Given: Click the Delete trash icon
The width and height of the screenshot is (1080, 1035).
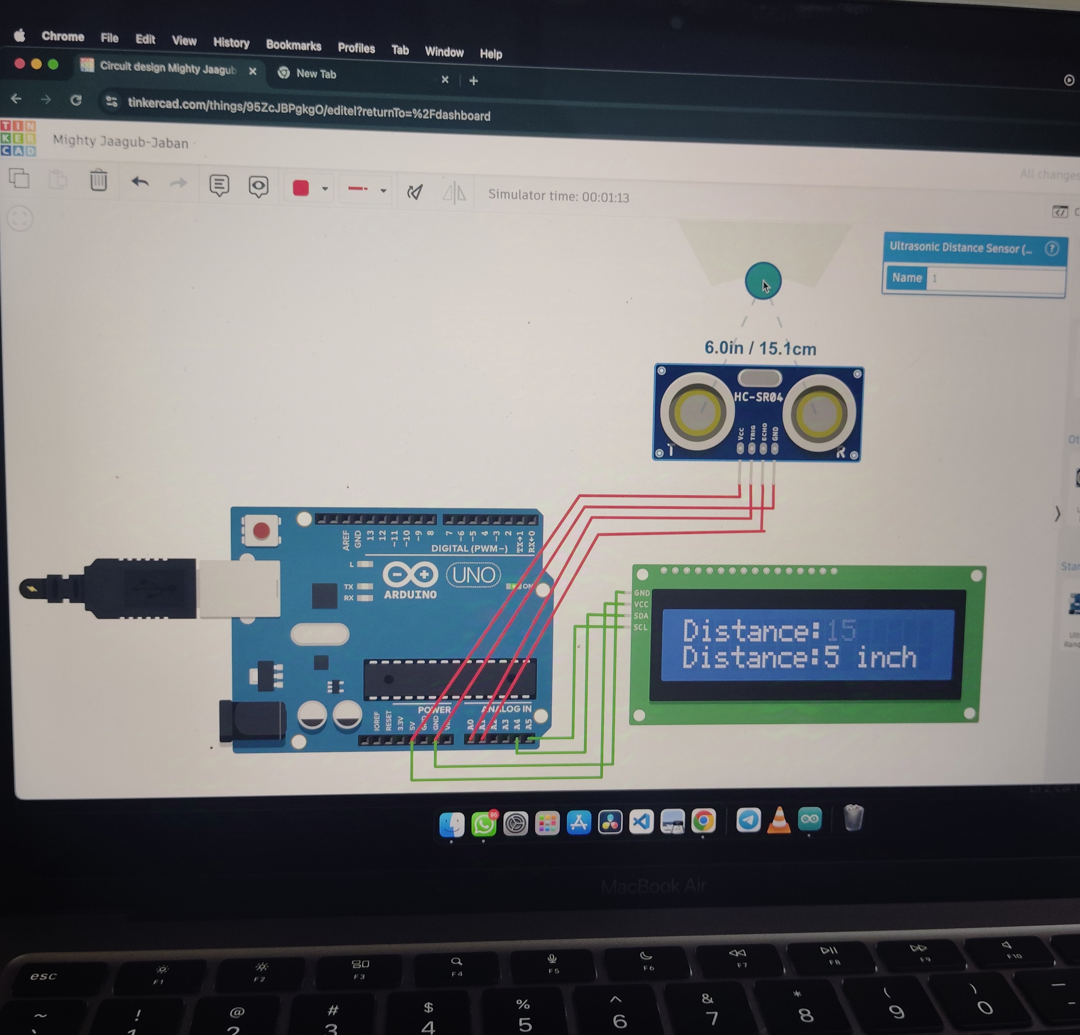Looking at the screenshot, I should pyautogui.click(x=99, y=181).
